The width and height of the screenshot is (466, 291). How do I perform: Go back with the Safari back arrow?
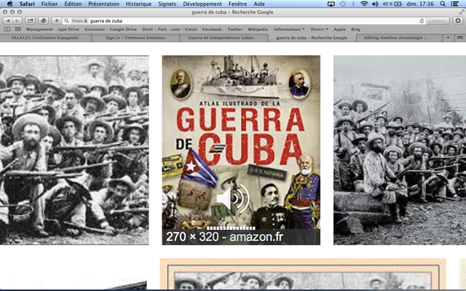tap(8, 21)
